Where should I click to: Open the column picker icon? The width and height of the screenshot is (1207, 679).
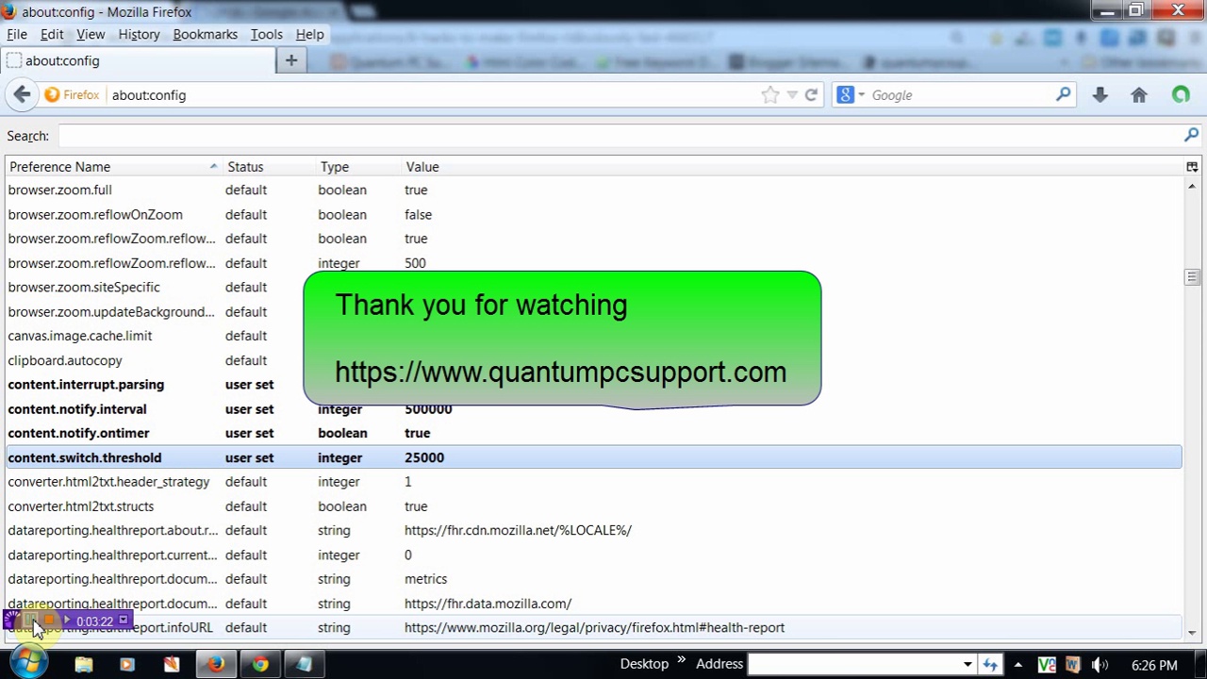coord(1192,167)
